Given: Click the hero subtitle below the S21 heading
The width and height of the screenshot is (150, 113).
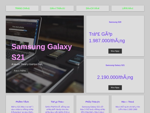Looking at the screenshot, I should click(27, 64).
